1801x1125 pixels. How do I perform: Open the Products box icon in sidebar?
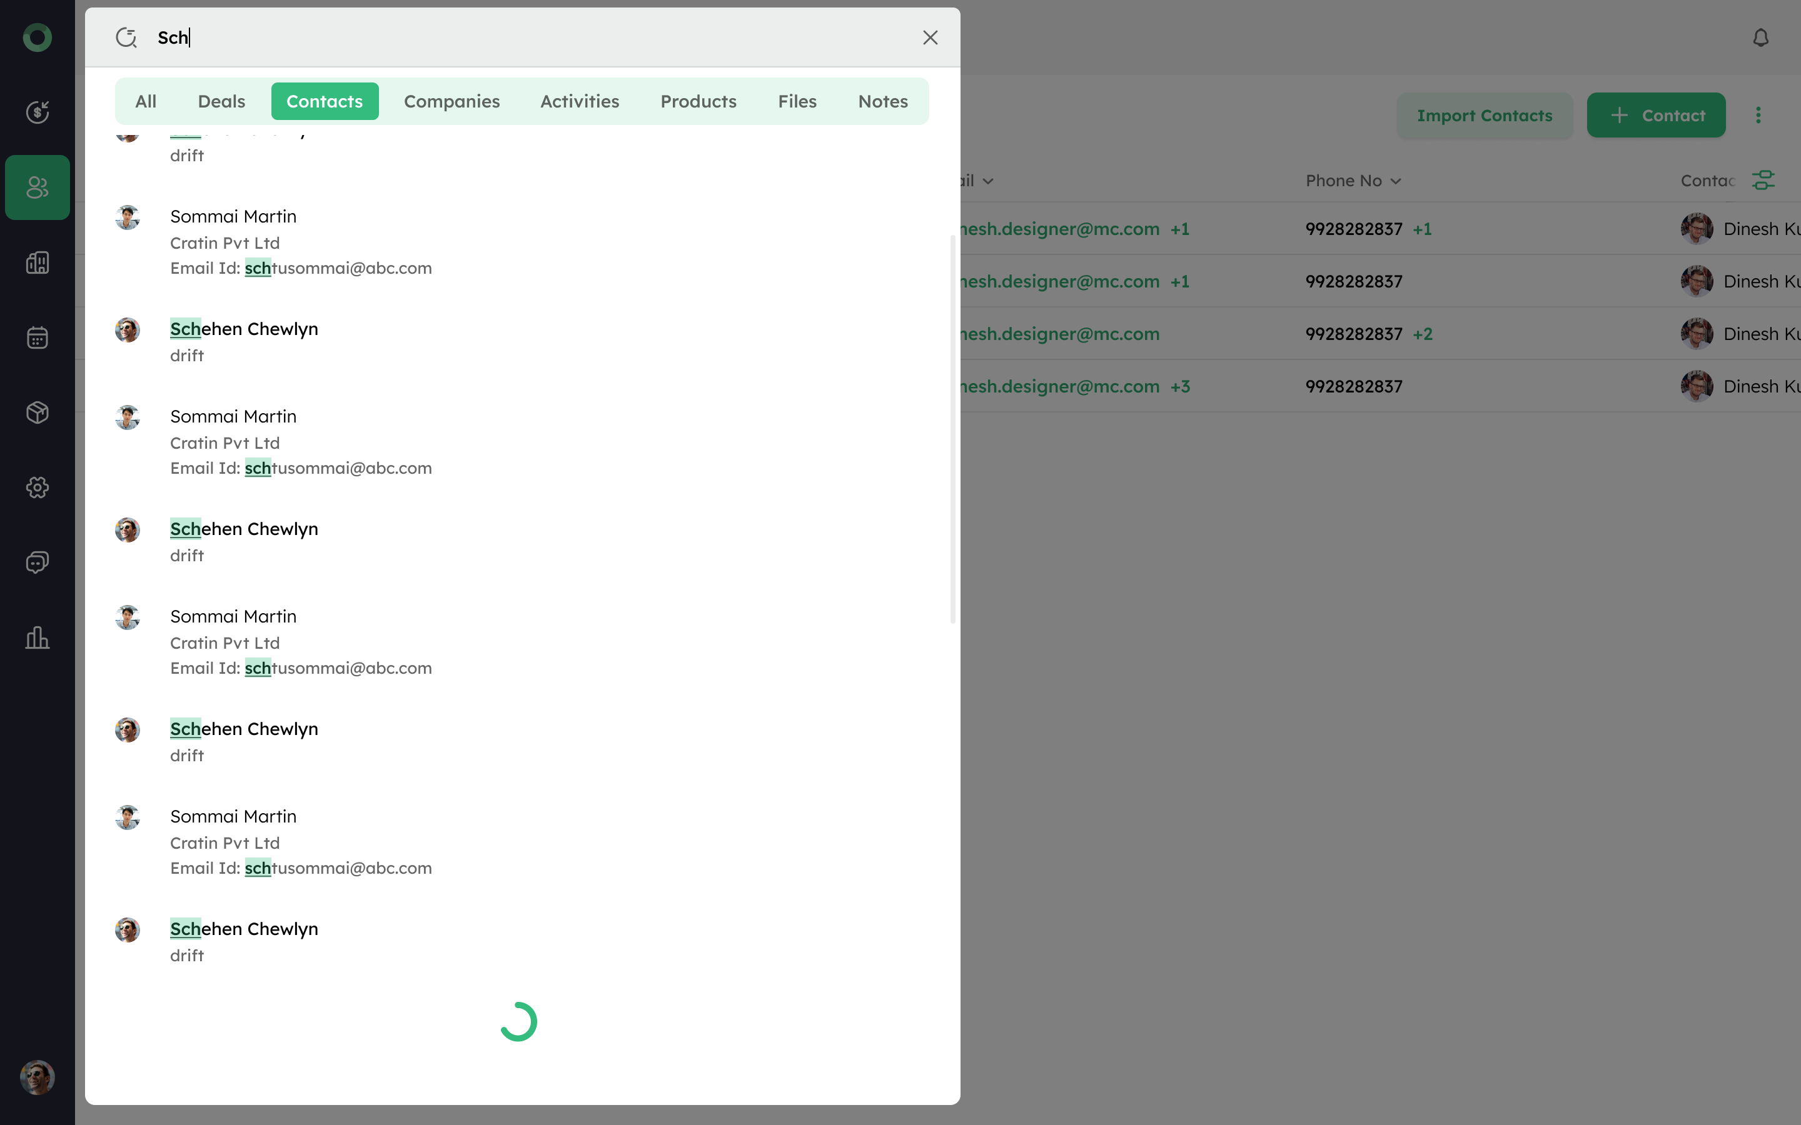pyautogui.click(x=38, y=412)
